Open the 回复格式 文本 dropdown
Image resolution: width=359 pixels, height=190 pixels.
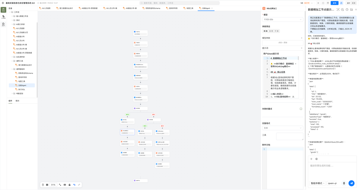283,128
